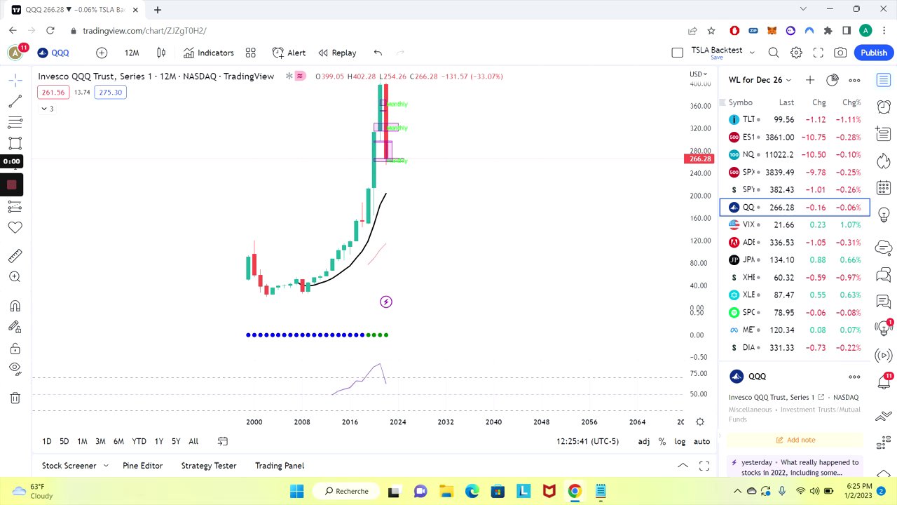Open the Fibonacci and Gann tools
Viewport: 897px width, 505px height.
(x=15, y=123)
